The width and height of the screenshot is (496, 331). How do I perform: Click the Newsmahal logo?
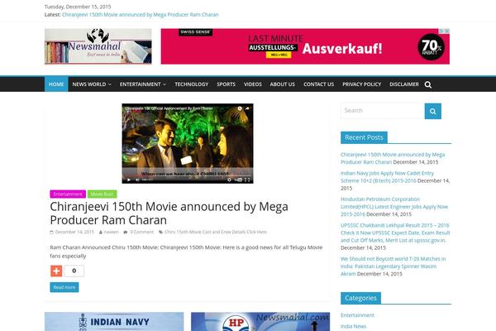[98, 46]
